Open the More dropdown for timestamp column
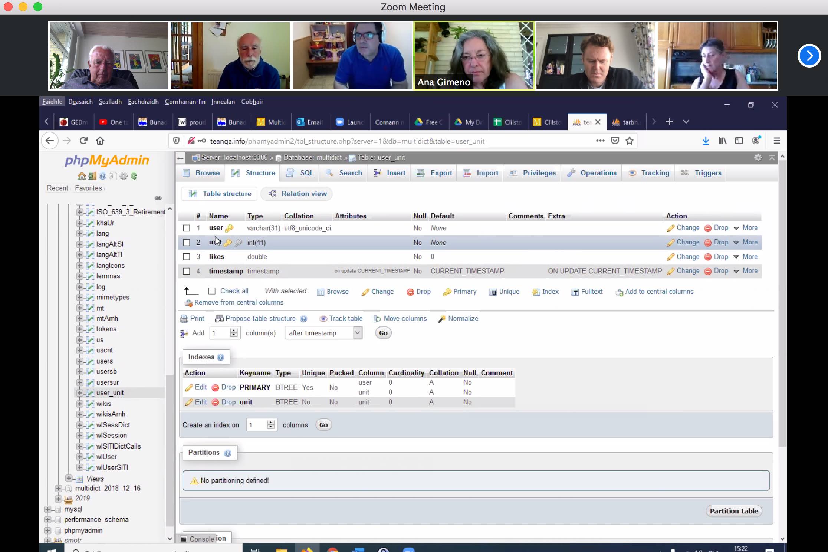The height and width of the screenshot is (552, 828). (745, 271)
